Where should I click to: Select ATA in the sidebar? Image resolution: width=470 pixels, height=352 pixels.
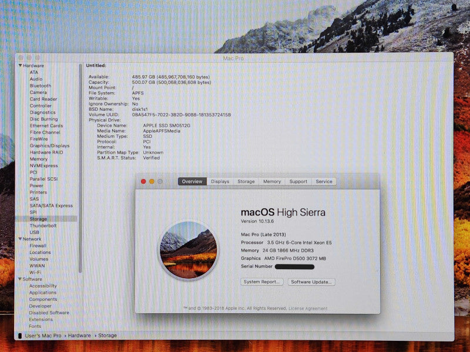pyautogui.click(x=34, y=72)
